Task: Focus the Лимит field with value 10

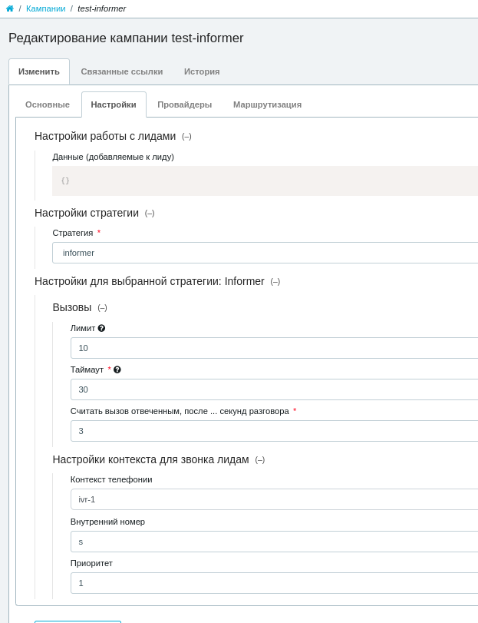Action: [274, 348]
